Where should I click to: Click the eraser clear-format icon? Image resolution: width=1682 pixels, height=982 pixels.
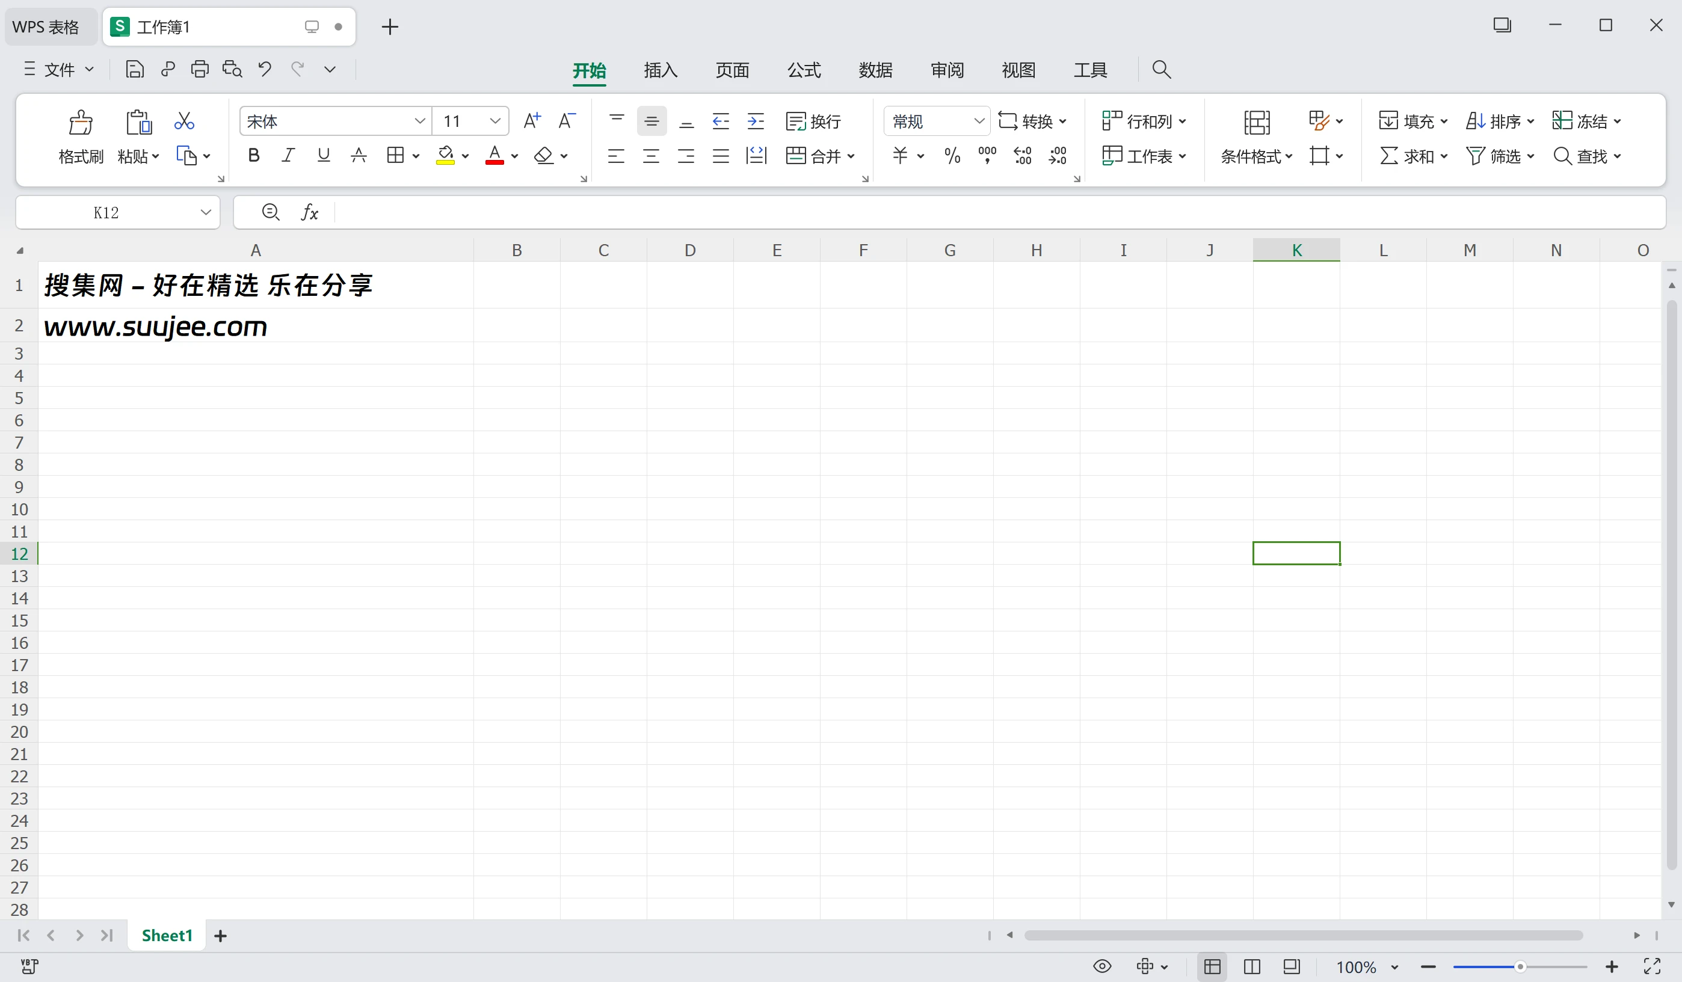[543, 156]
